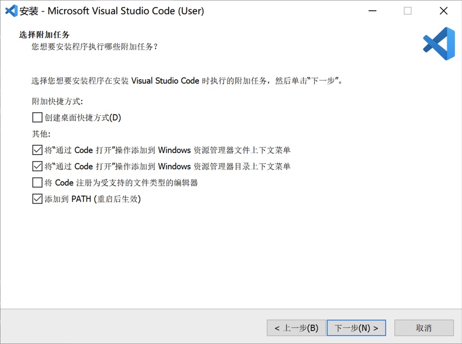This screenshot has height=344, width=462.
Task: Check 将 Code 注册为受支持的文件类型的编辑器
Action: click(x=37, y=183)
